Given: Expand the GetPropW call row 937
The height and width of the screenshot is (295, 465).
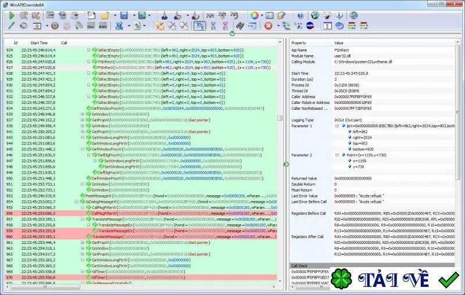Looking at the screenshot, I should 83,120.
